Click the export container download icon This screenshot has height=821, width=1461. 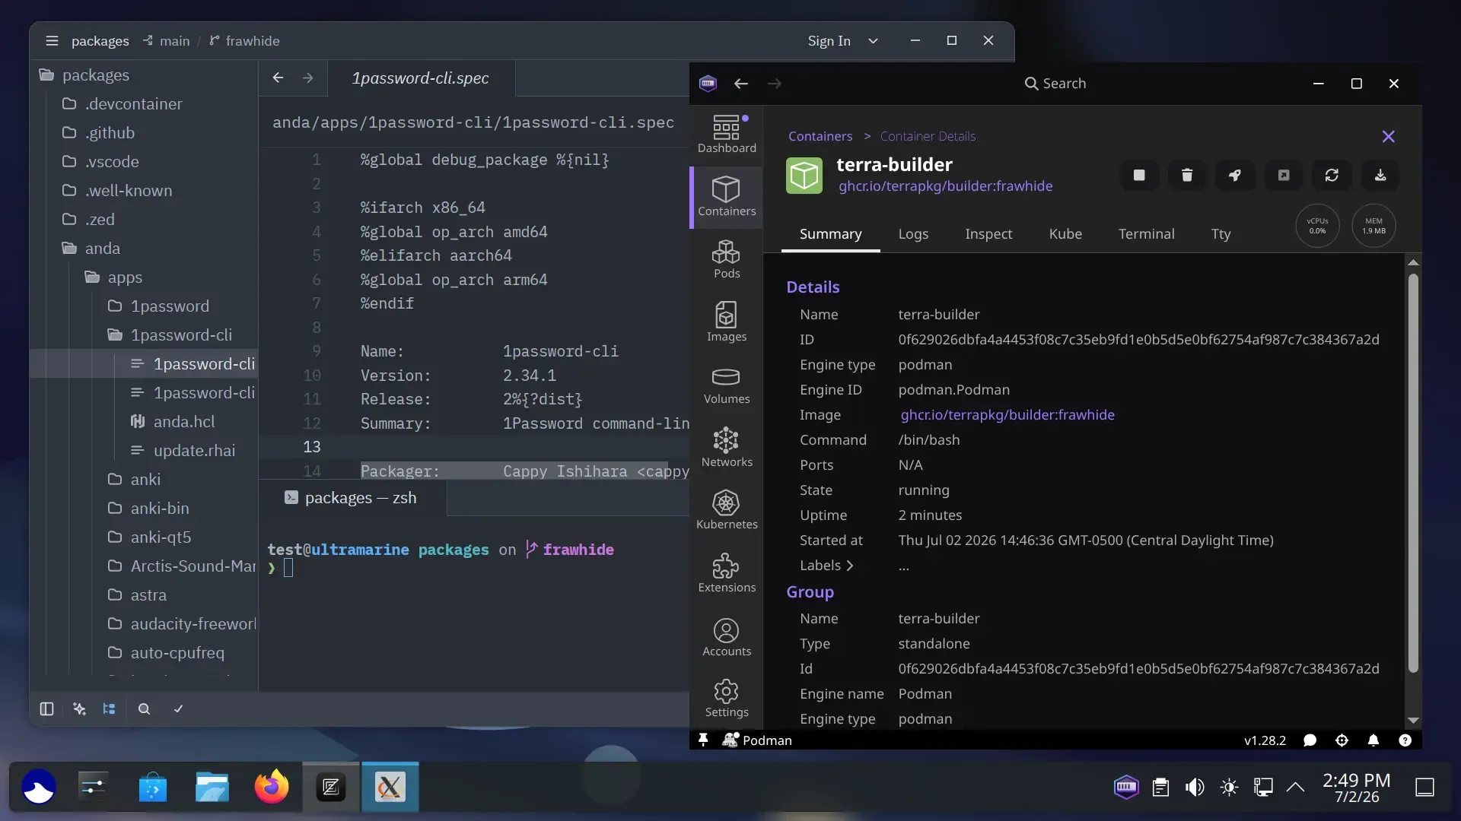tap(1380, 176)
